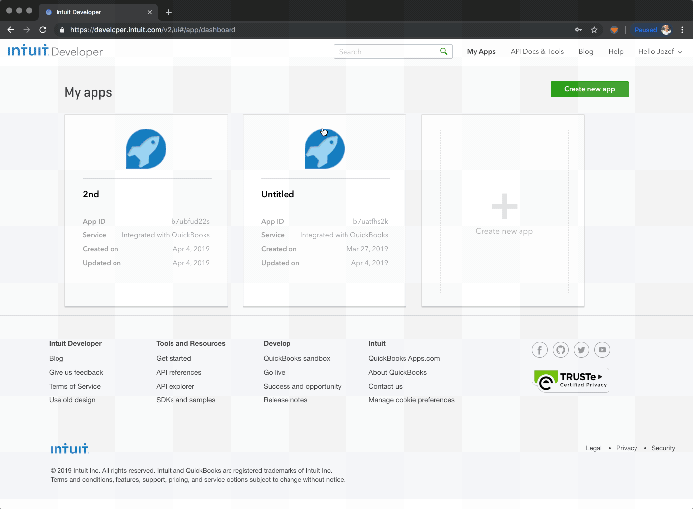Open QuickBooks sandbox link
693x509 pixels.
(297, 358)
